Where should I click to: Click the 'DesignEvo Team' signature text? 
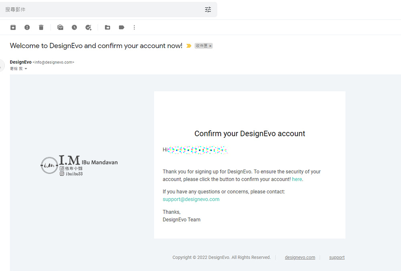[182, 219]
